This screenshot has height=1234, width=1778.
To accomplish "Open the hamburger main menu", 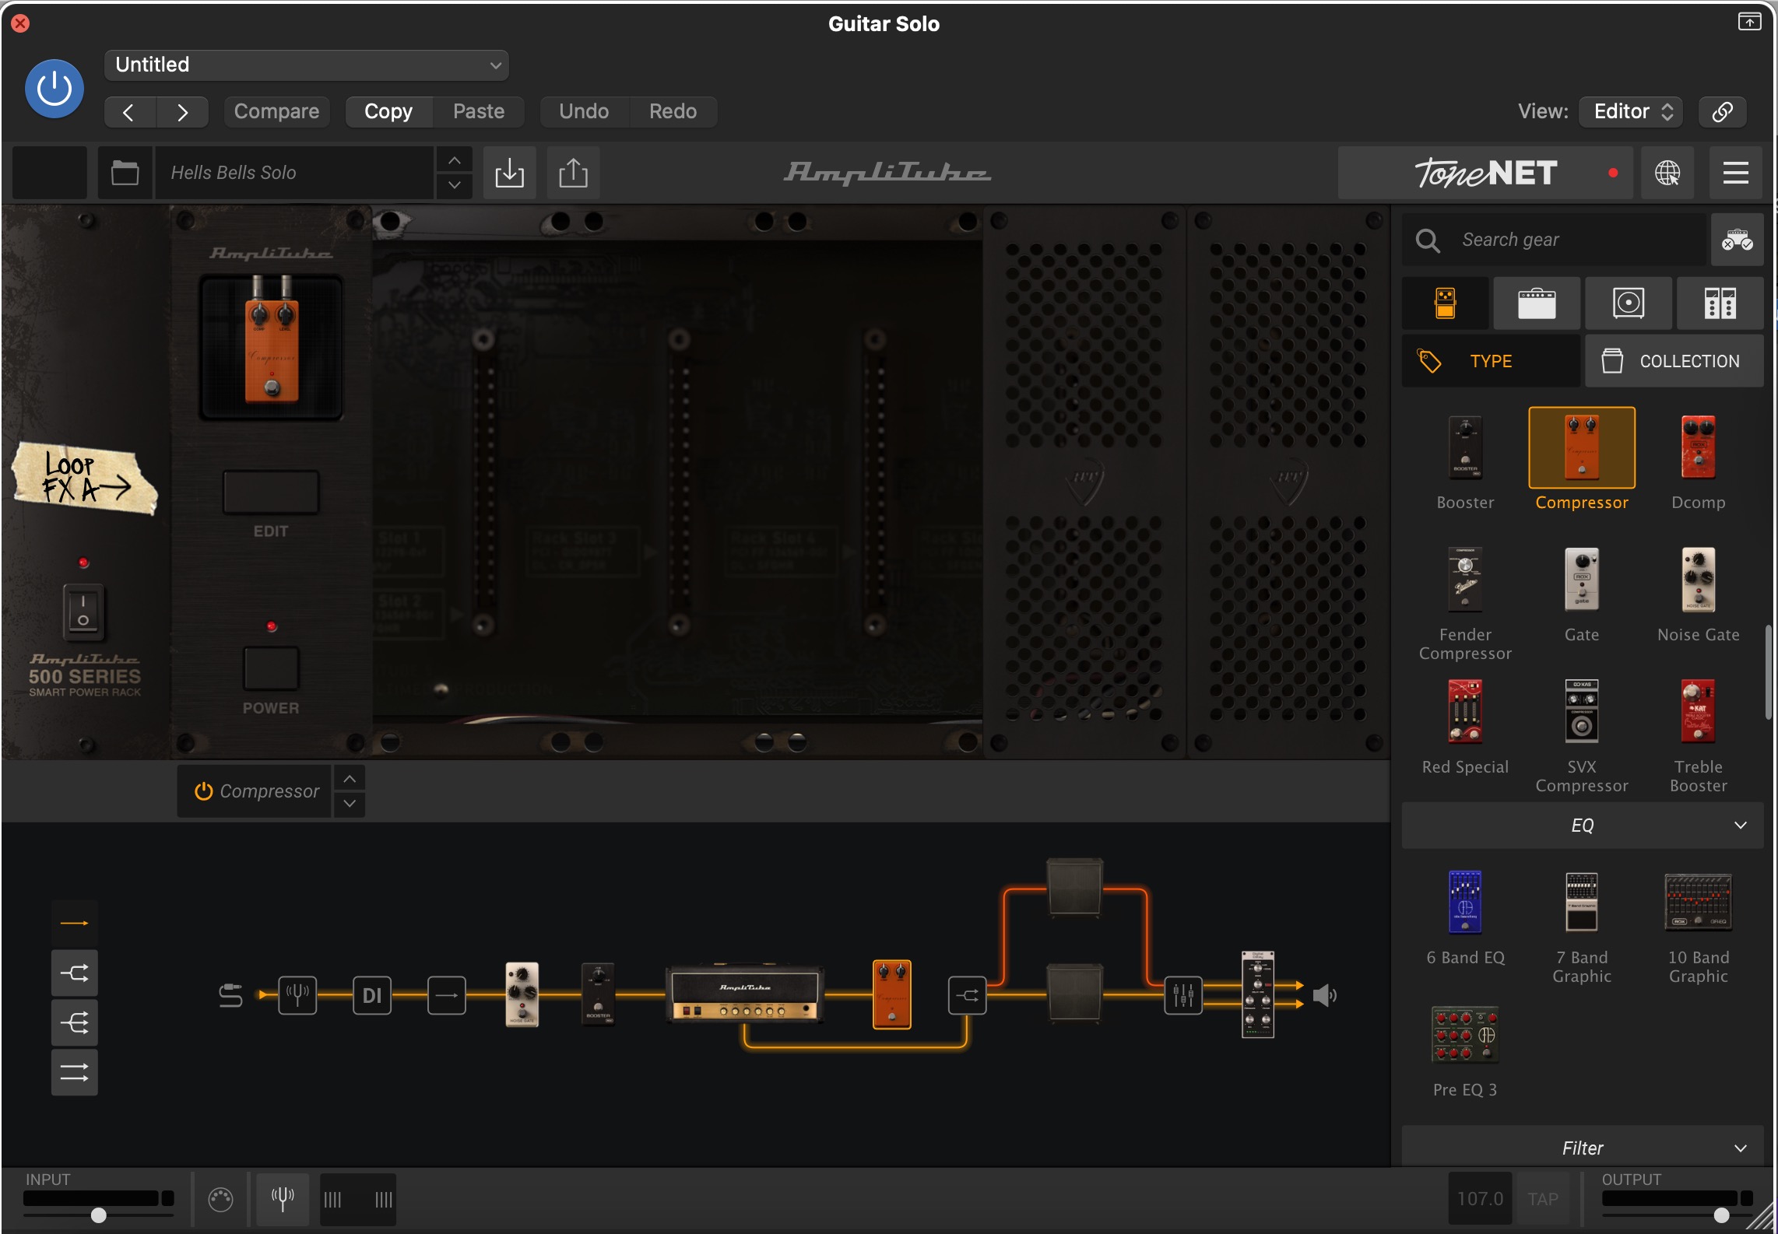I will tap(1735, 173).
